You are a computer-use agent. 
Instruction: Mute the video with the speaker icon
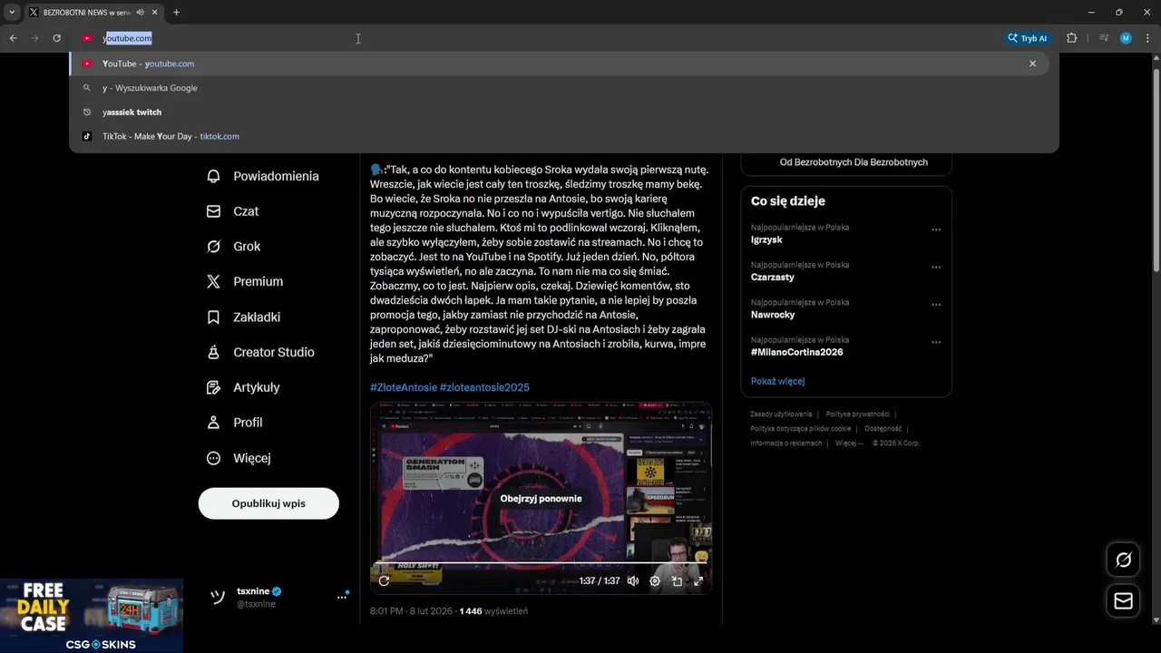click(633, 580)
